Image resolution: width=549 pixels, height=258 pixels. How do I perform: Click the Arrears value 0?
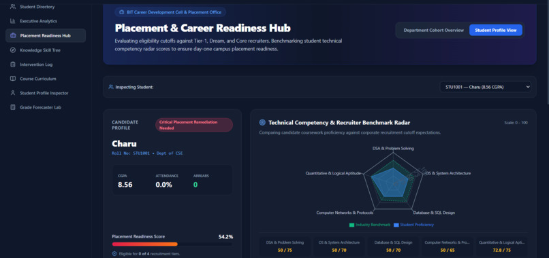[x=195, y=185]
